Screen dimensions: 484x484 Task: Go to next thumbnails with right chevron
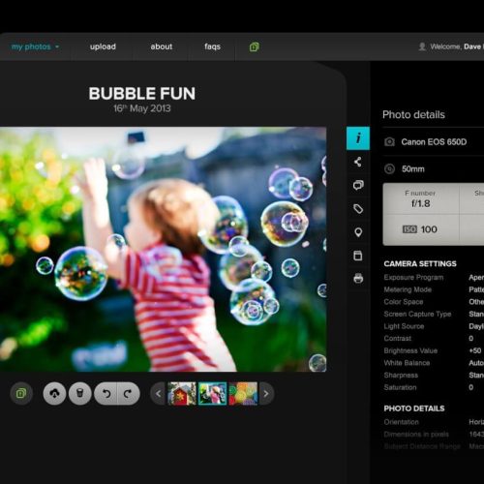pos(266,394)
